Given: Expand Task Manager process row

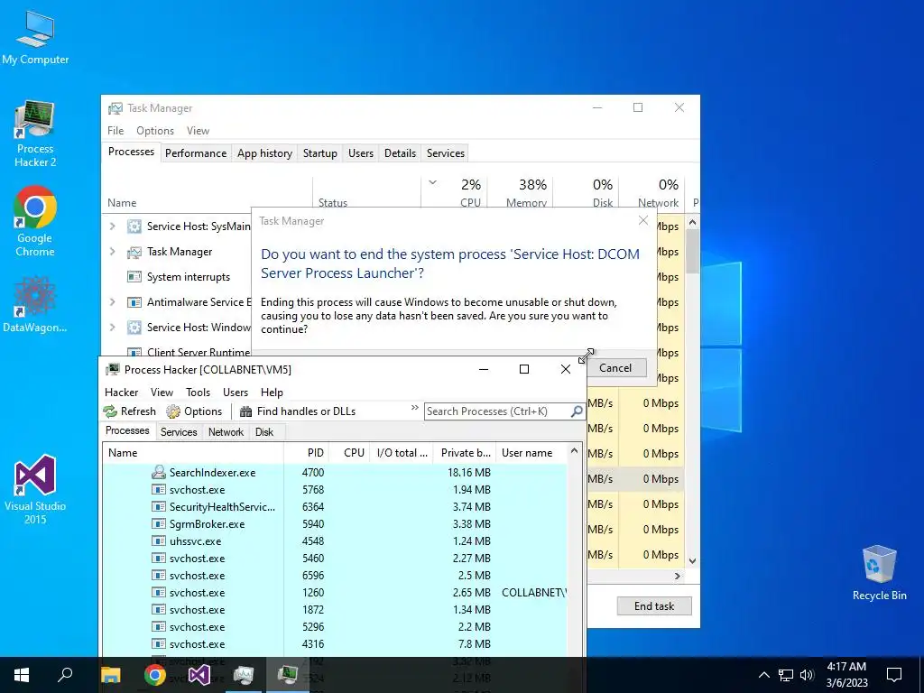Looking at the screenshot, I should tap(113, 252).
